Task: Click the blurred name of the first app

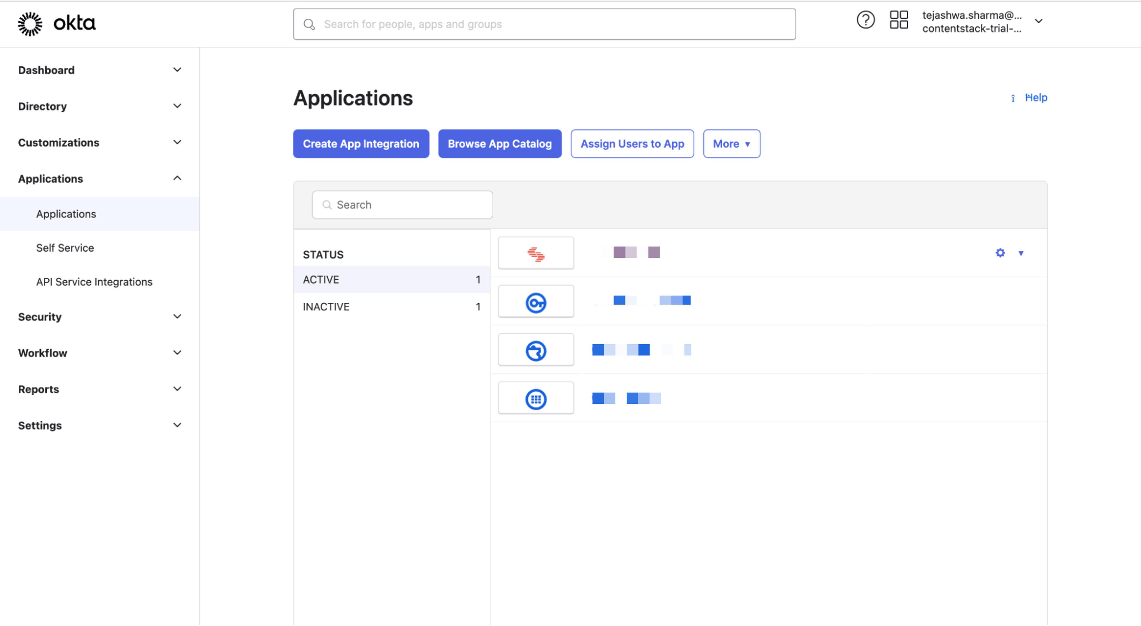Action: pos(631,253)
